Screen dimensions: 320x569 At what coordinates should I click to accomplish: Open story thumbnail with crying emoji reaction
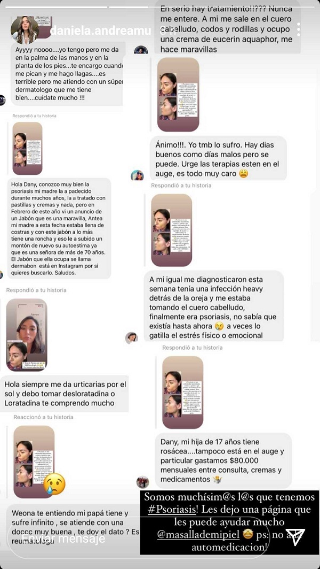(x=34, y=462)
